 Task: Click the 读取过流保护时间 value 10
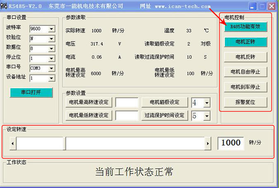pos(189,57)
